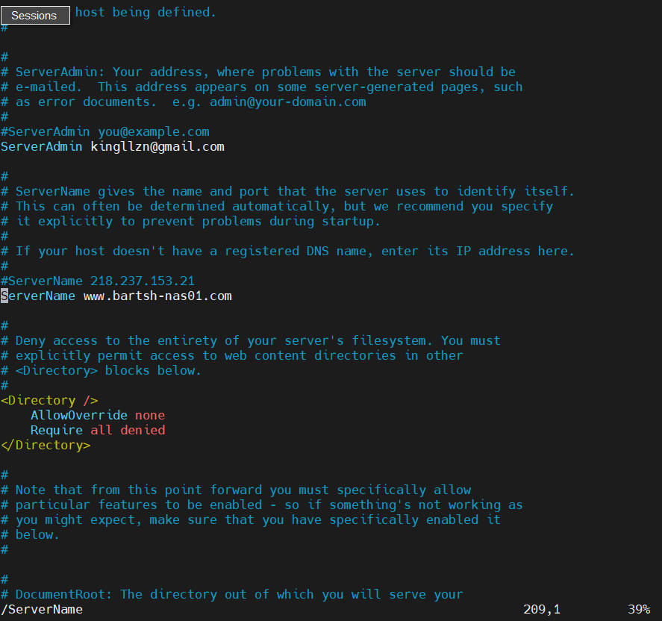Click the '/ServerName' search pattern in status line

(42, 610)
